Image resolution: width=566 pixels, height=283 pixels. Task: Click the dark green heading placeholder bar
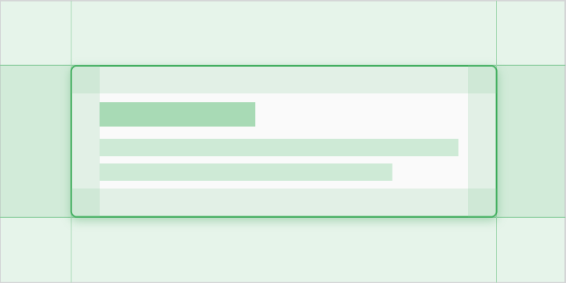coord(177,114)
